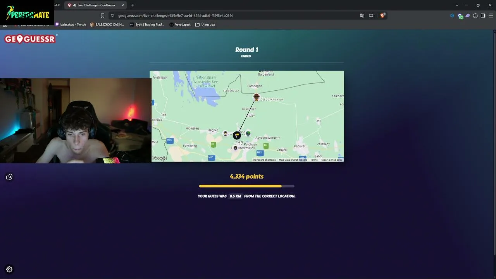Image resolution: width=496 pixels, height=279 pixels.
Task: Click the player avatar marker near Hegykő
Action: tap(226, 134)
